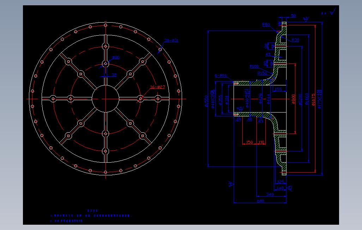This screenshot has width=362, height=230.
Task: Select the red 110 length dimension
Action: 261,142
